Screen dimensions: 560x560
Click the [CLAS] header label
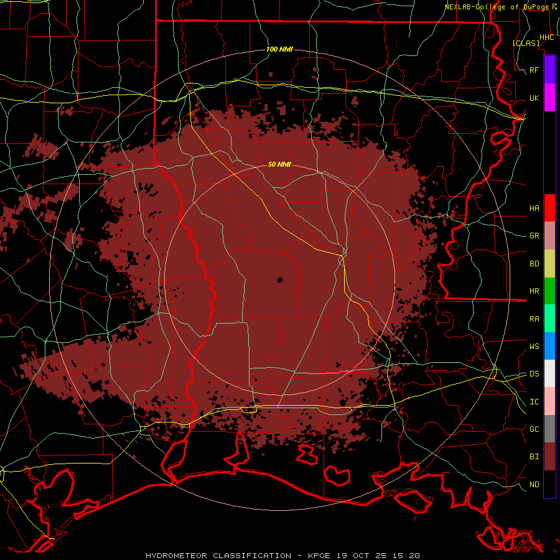point(526,43)
